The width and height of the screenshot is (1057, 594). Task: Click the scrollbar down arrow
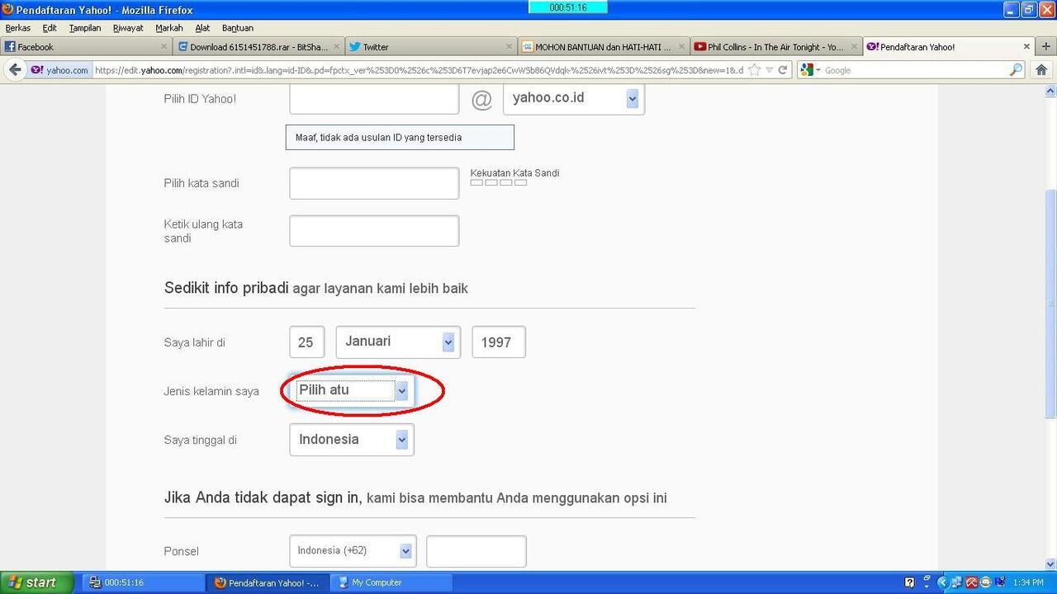tap(1050, 563)
